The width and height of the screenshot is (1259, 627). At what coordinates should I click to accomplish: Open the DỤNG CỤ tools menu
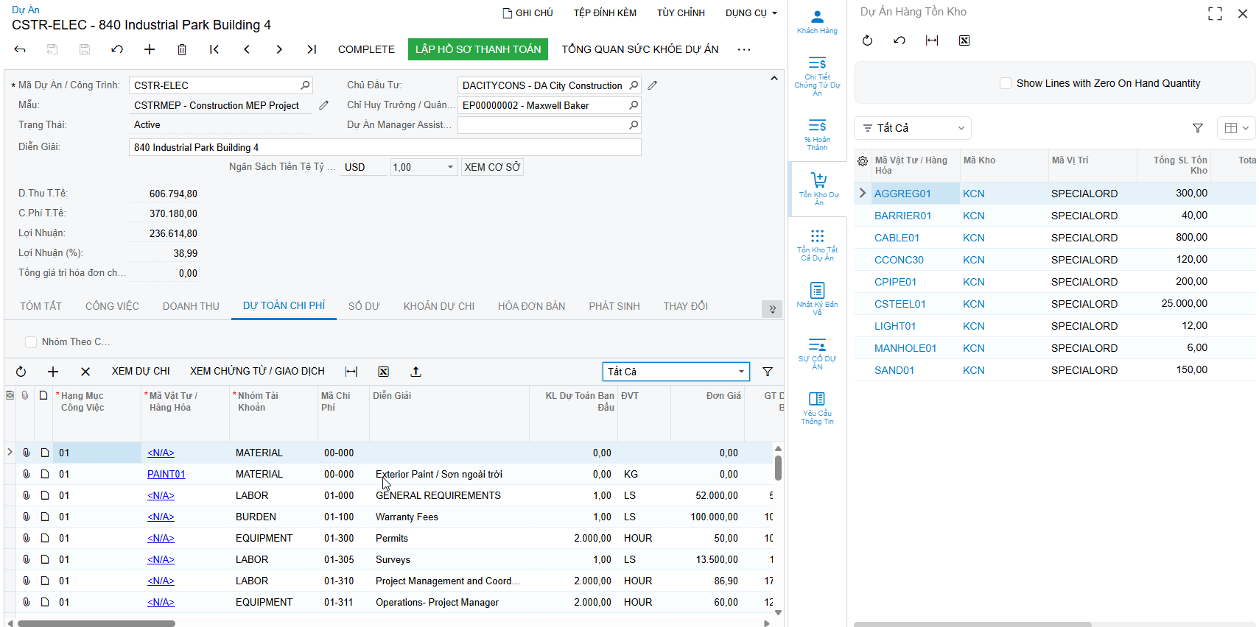click(x=751, y=13)
